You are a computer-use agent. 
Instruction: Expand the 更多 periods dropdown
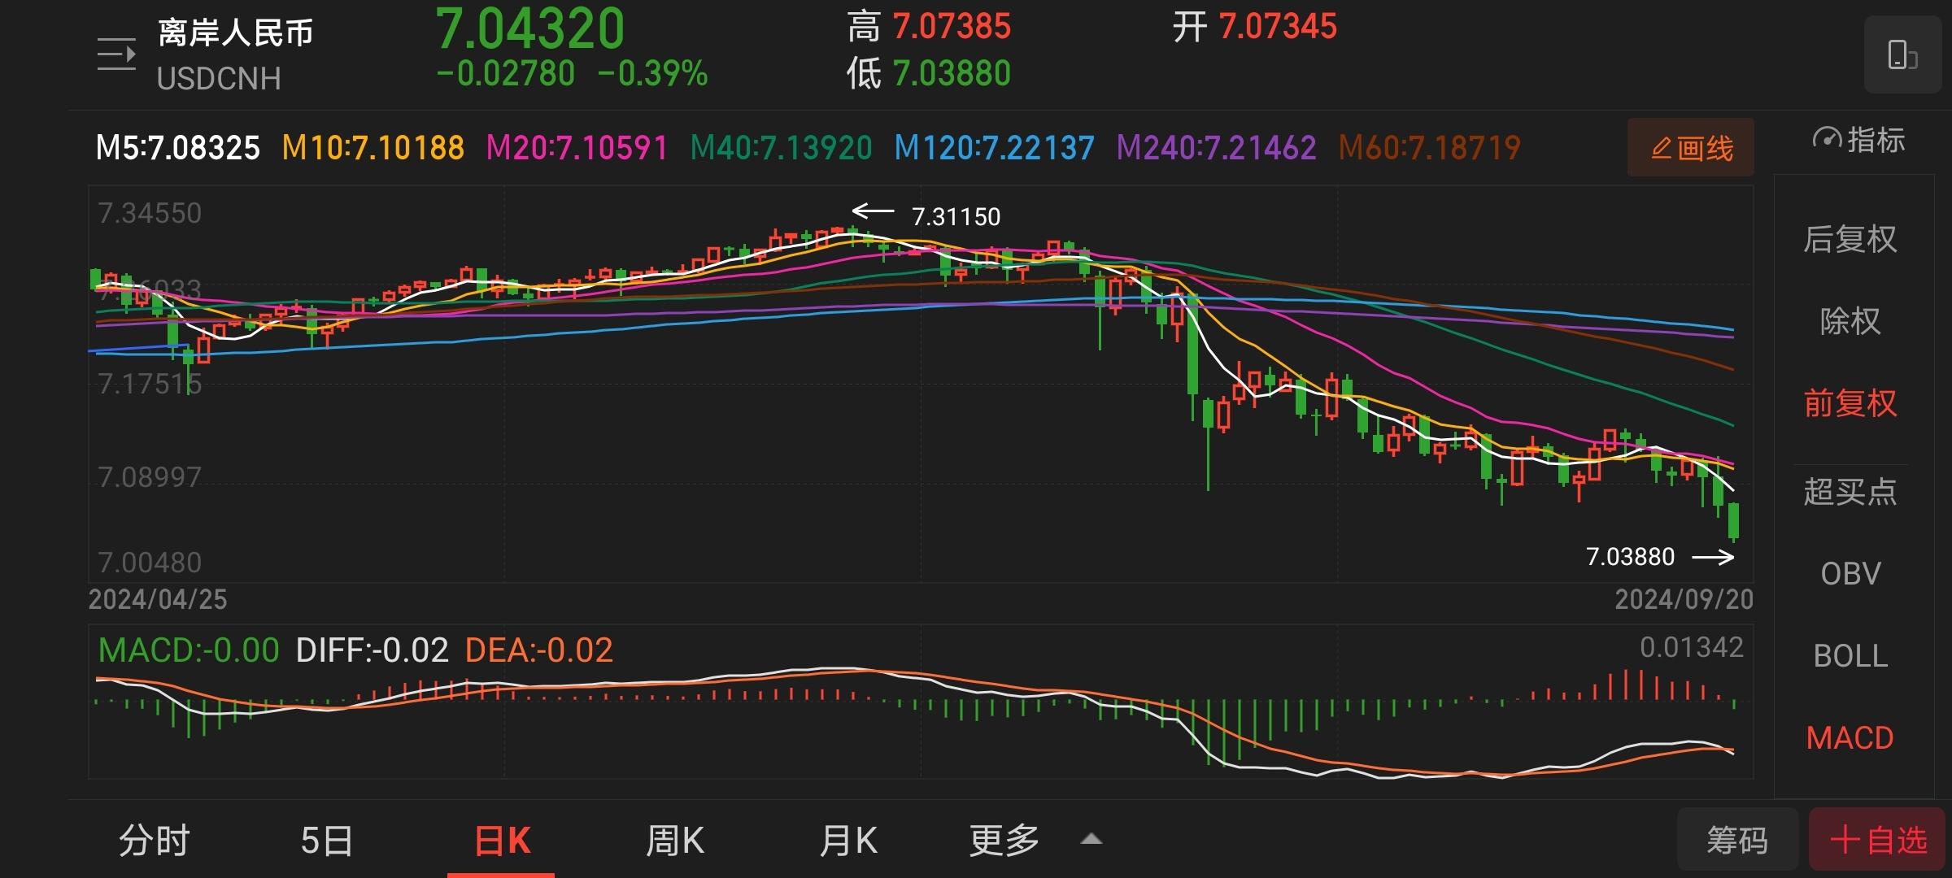pyautogui.click(x=1035, y=840)
